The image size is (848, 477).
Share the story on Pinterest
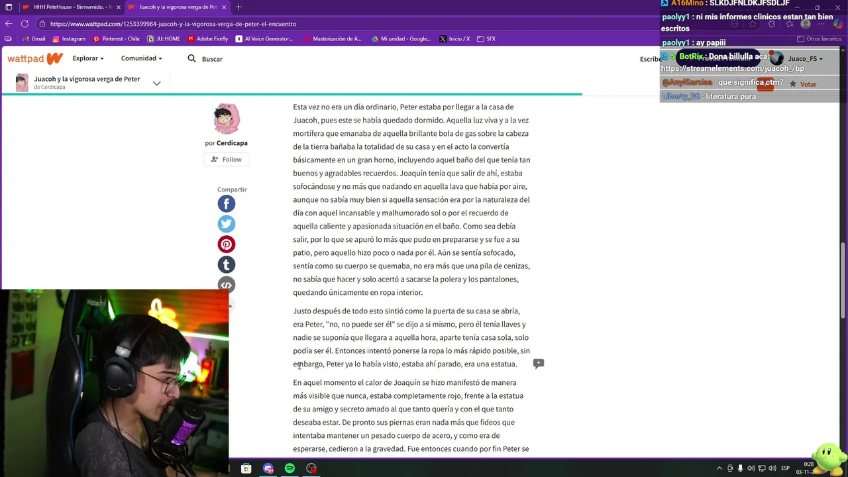227,244
